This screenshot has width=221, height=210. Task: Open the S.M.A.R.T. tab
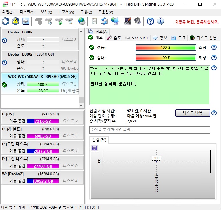click(137, 38)
